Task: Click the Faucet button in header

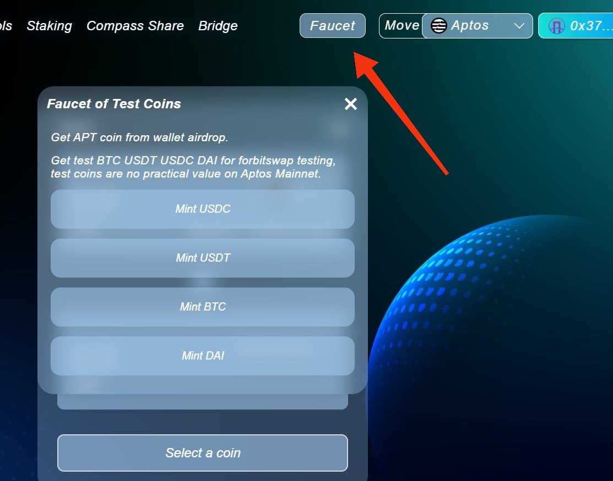Action: pos(333,26)
